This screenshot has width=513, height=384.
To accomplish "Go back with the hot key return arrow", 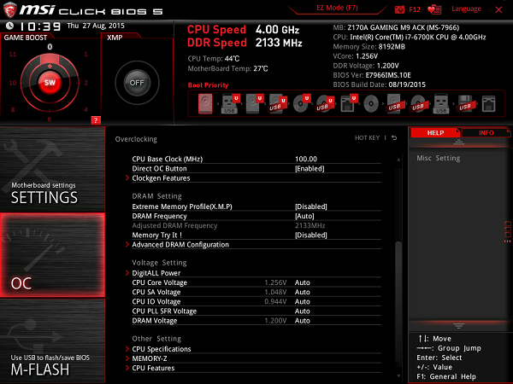I will pyautogui.click(x=394, y=137).
